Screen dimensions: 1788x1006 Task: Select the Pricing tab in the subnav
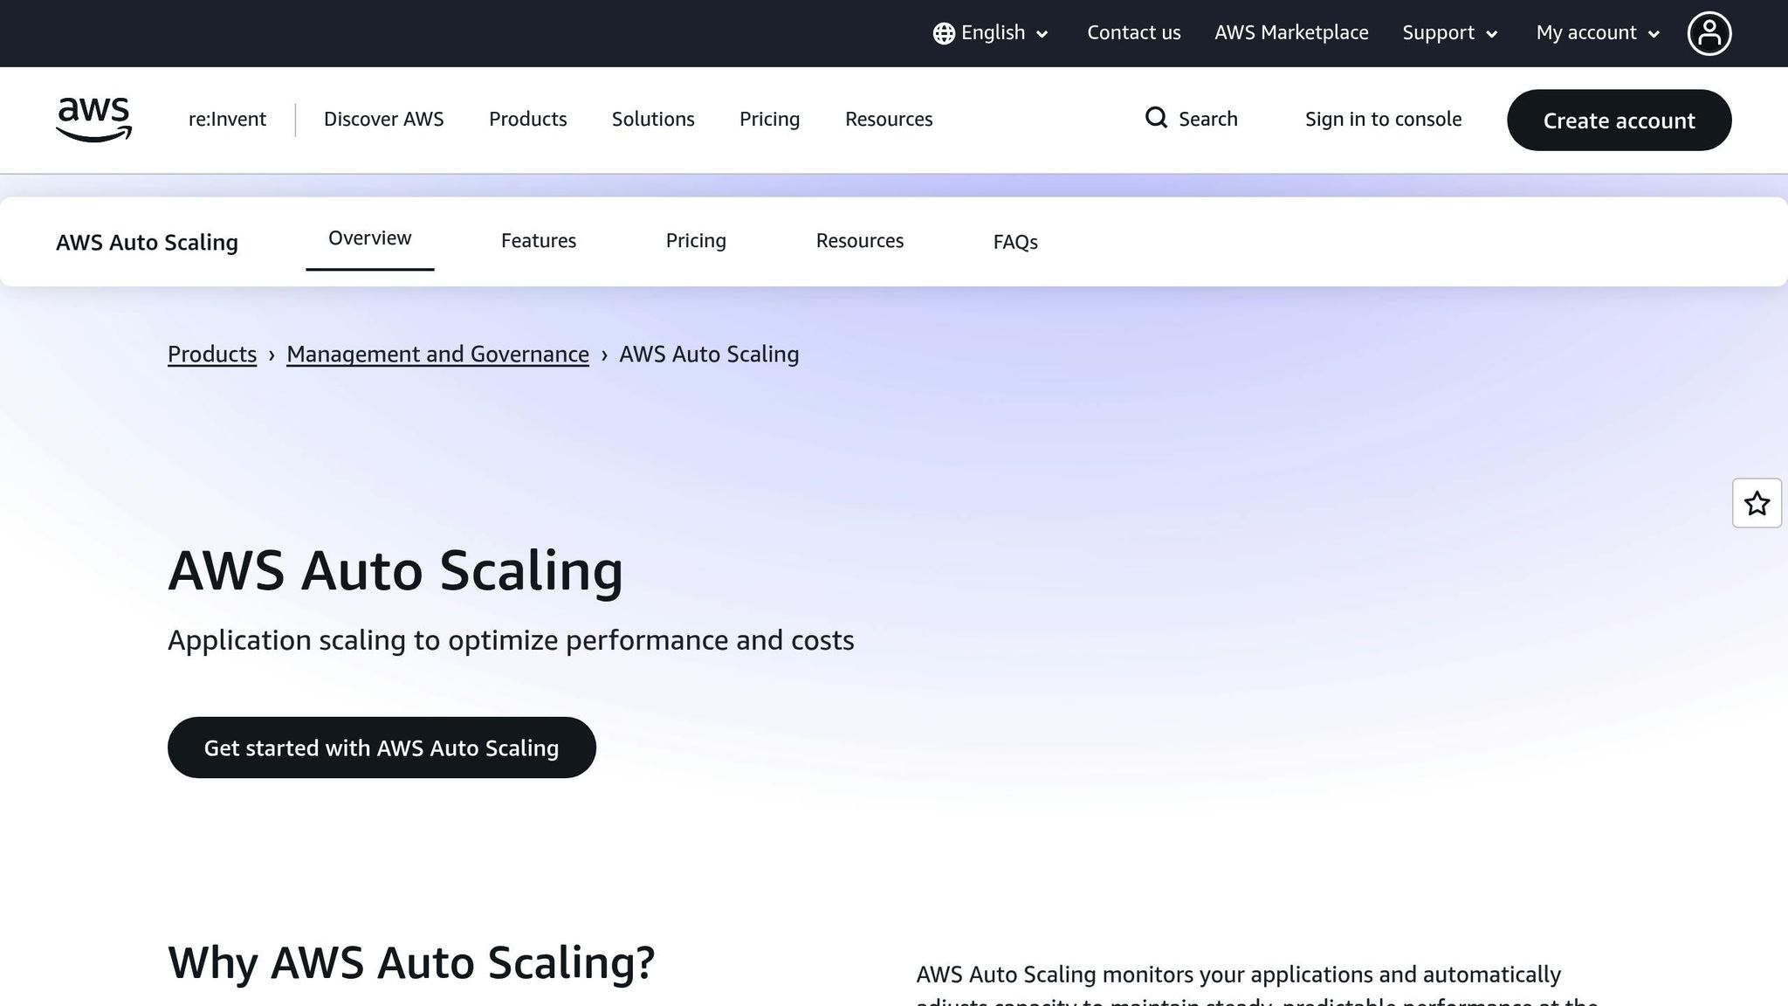(x=696, y=240)
